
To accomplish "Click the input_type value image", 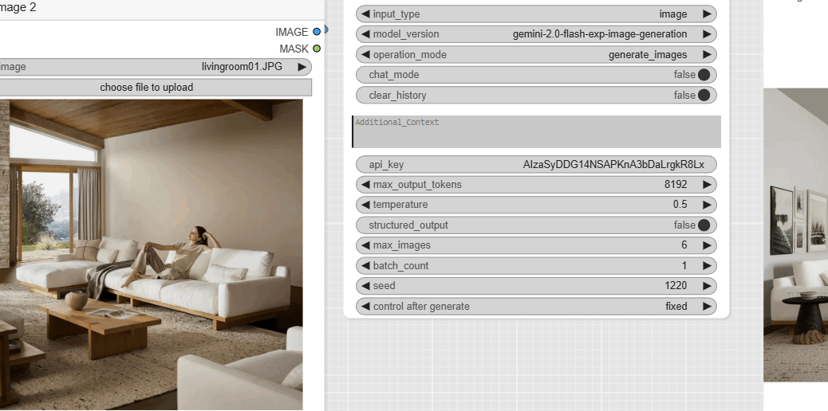I will [673, 14].
